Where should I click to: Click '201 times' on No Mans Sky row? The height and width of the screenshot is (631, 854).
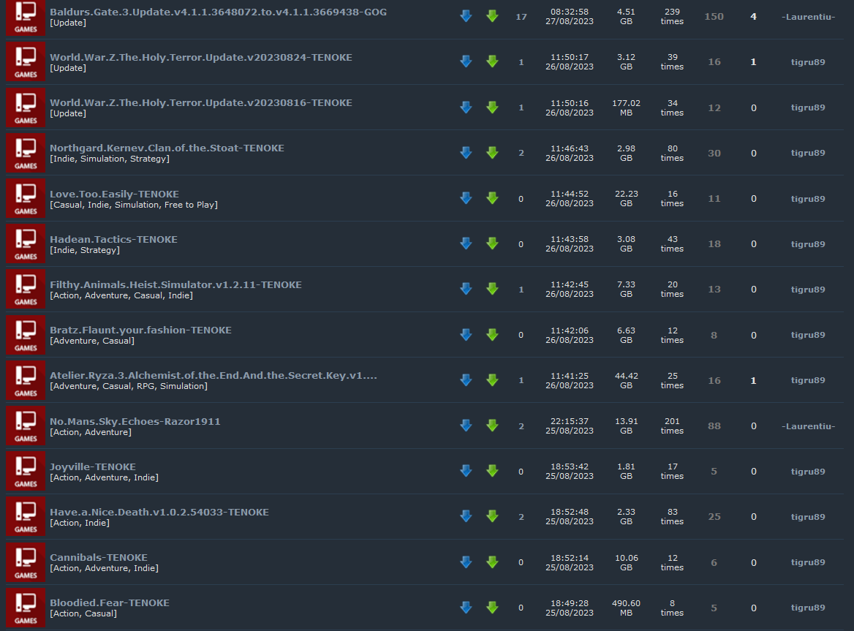click(x=672, y=426)
